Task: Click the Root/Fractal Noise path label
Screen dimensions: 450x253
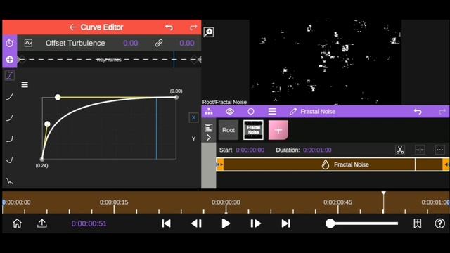Action: 224,102
